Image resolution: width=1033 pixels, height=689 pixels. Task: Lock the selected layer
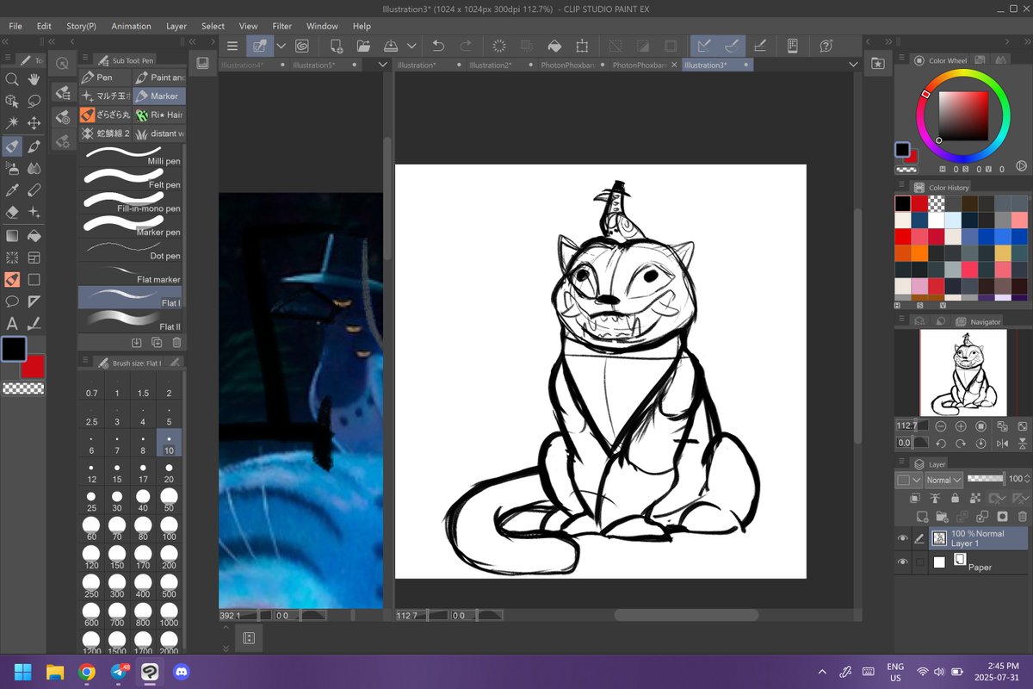[x=955, y=498]
